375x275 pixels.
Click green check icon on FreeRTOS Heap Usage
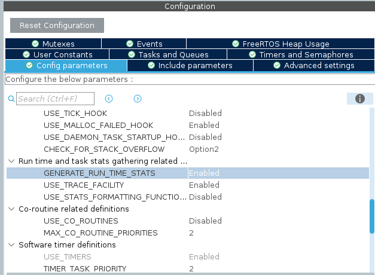pos(236,44)
